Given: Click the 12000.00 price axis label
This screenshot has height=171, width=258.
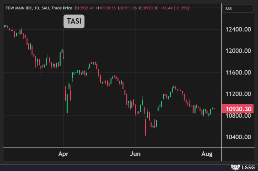Looking at the screenshot, I should click(x=238, y=51).
